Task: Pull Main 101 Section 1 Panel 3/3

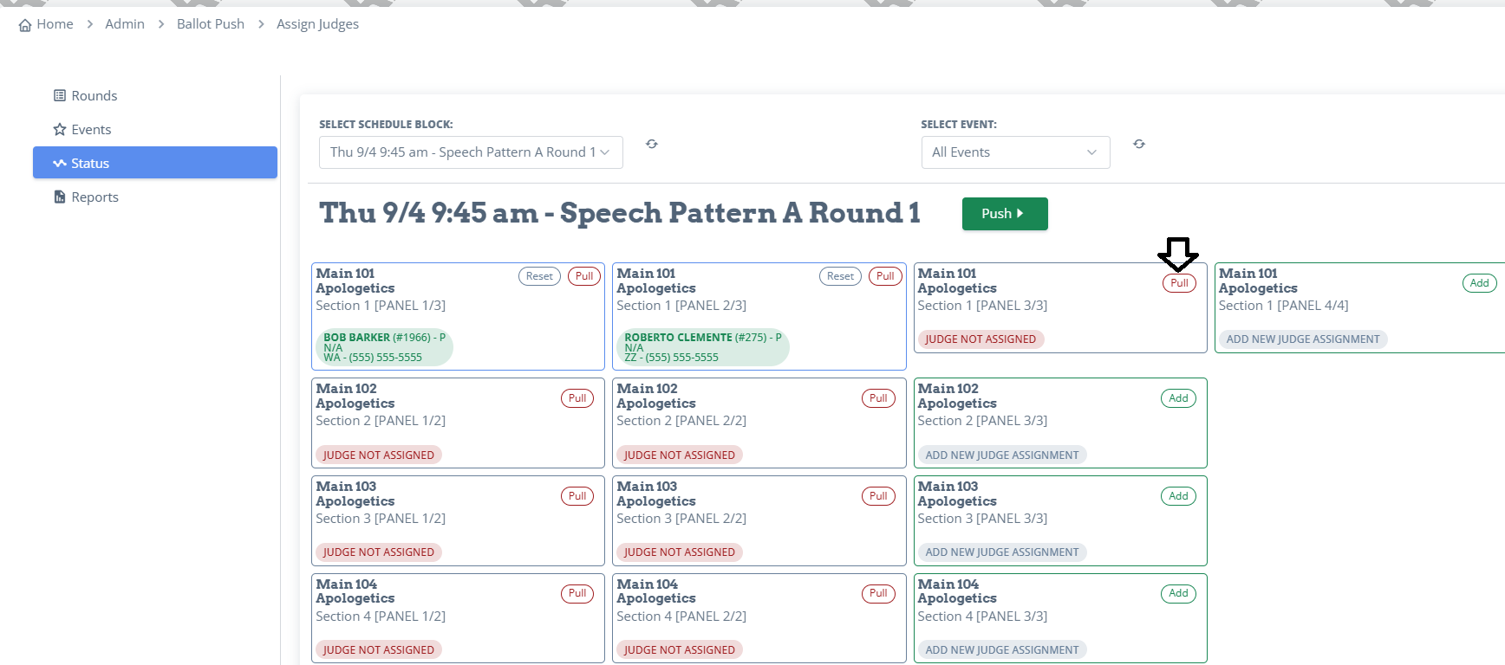Action: (1179, 283)
